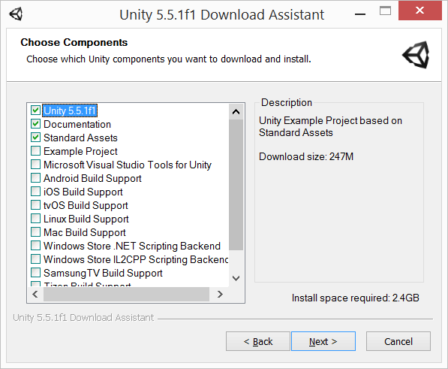Click the horizontal scroll left arrow
Image resolution: width=448 pixels, height=369 pixels.
click(35, 294)
